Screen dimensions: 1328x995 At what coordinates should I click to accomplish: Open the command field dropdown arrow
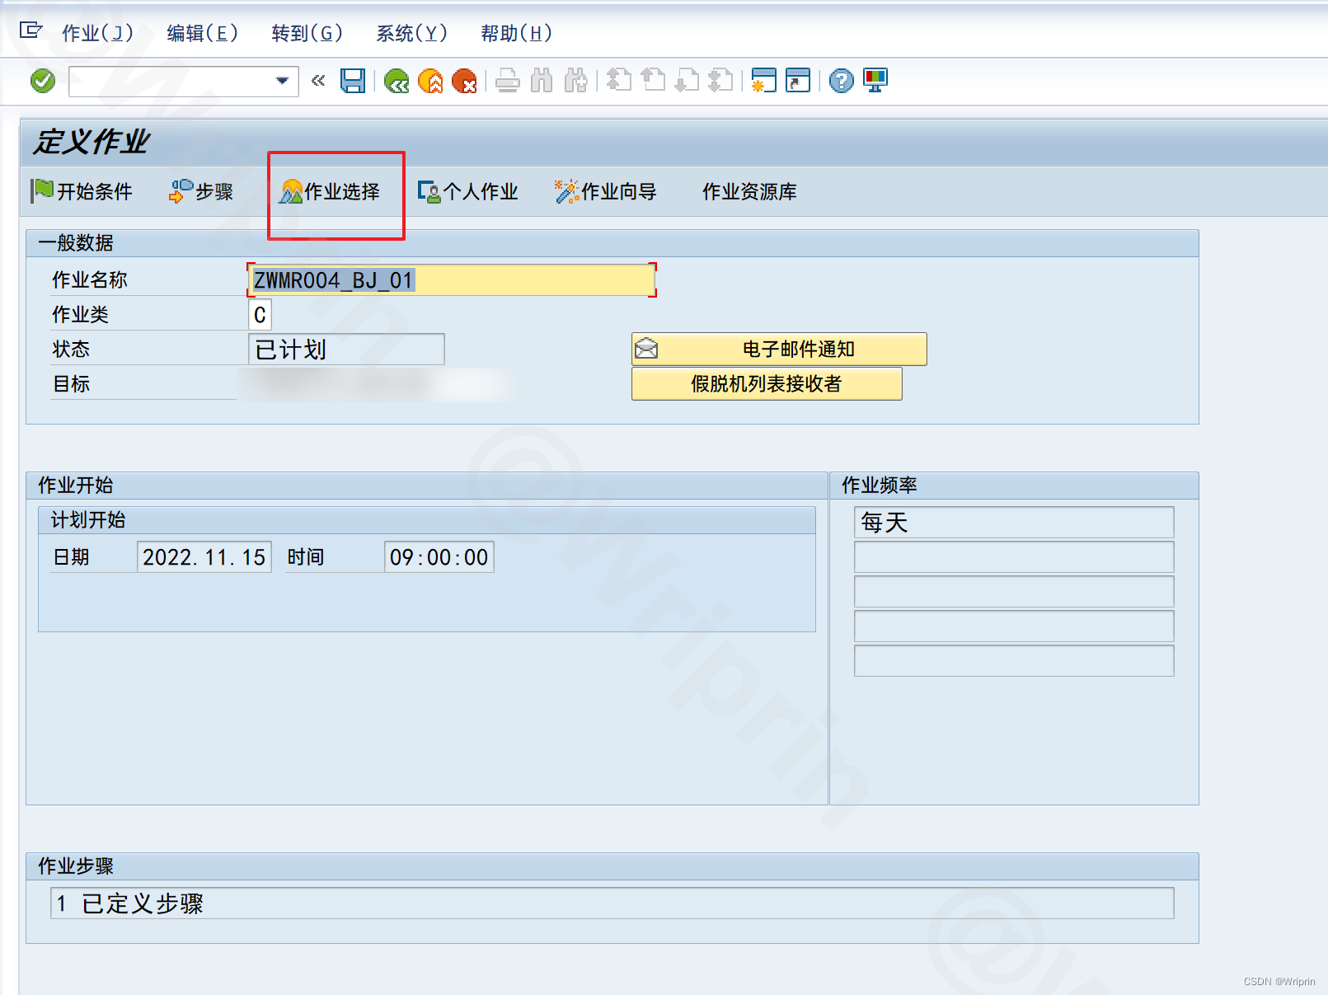(282, 81)
